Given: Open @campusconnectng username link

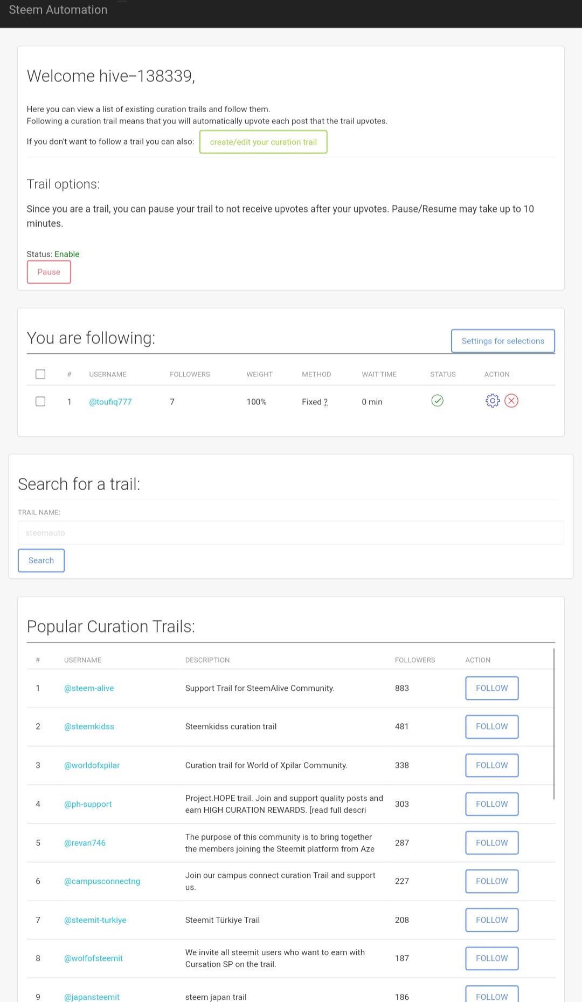Looking at the screenshot, I should (x=102, y=881).
